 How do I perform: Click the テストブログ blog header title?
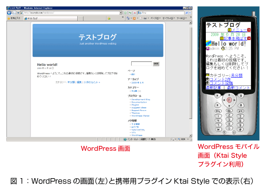point(98,37)
